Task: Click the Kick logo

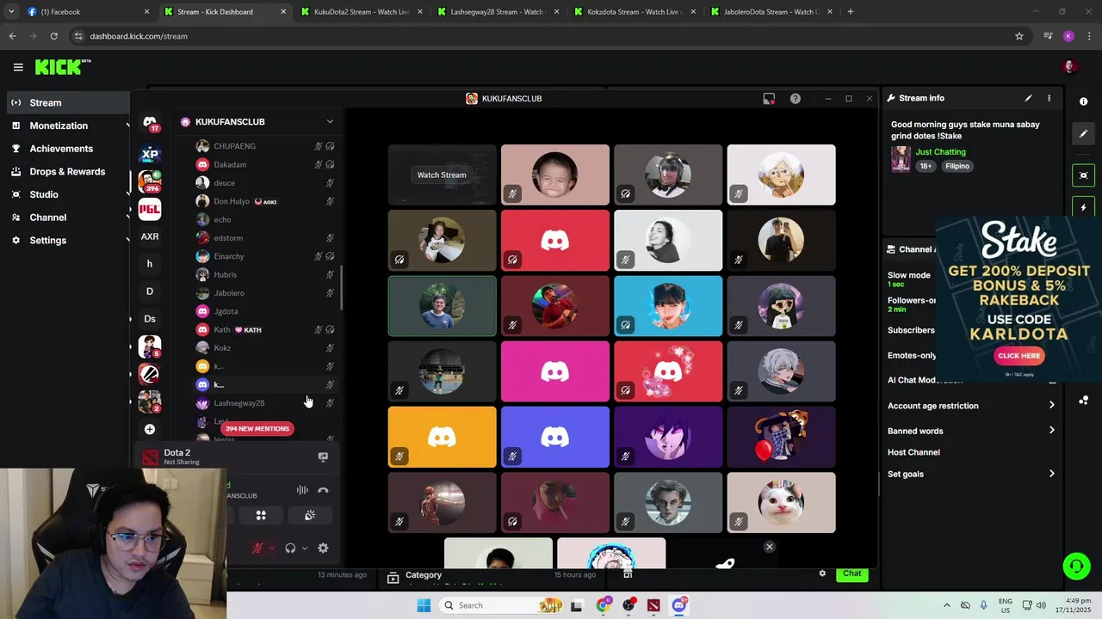Action: (x=62, y=67)
